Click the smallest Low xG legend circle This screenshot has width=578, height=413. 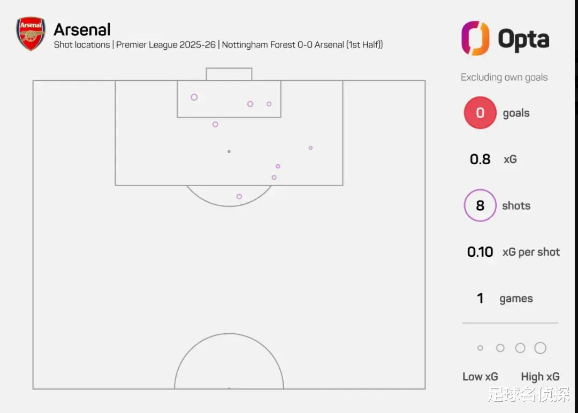point(480,348)
